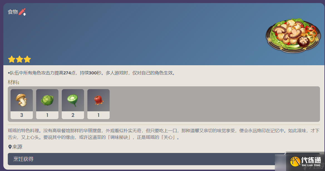Click the 瑶瑶 specialty dish description paragraph
This screenshot has width=325, height=171.
click(x=164, y=134)
